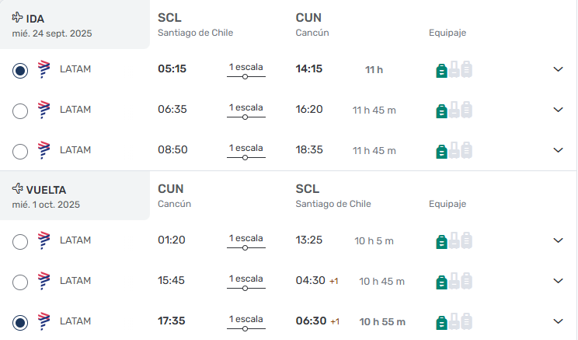
Task: Click the LATAM logo of the 05:15 flight
Action: pos(44,69)
